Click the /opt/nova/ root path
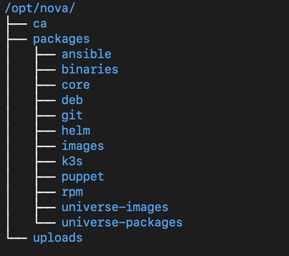Image resolution: width=289 pixels, height=256 pixels. pyautogui.click(x=40, y=9)
